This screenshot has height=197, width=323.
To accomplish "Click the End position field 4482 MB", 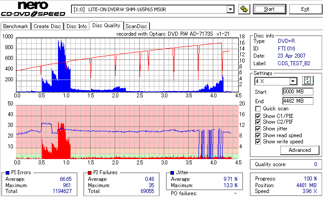I will pos(298,101).
